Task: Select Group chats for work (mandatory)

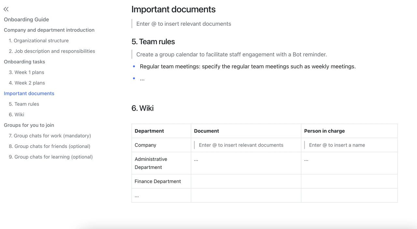Action: pyautogui.click(x=50, y=136)
